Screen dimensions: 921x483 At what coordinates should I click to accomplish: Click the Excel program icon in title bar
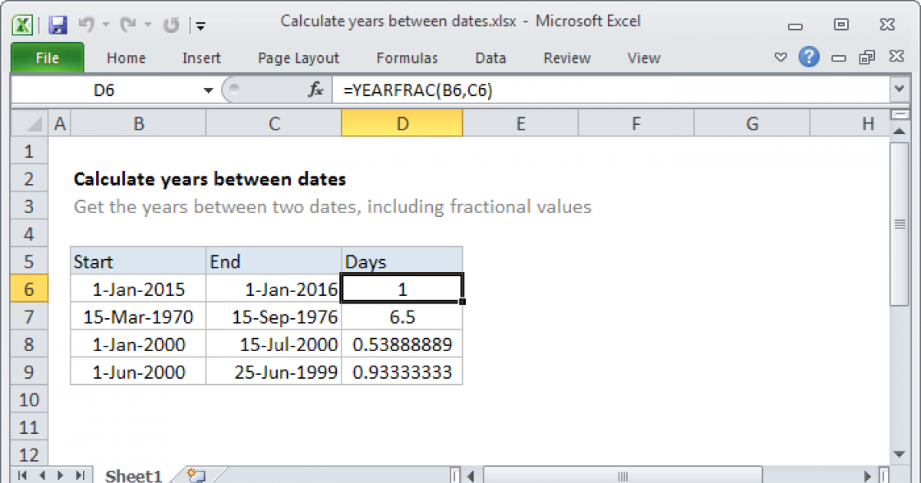pos(23,24)
